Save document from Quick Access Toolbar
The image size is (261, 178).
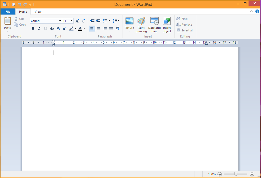coord(14,4)
